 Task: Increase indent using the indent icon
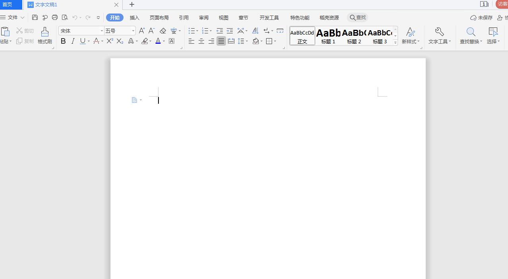tap(230, 31)
